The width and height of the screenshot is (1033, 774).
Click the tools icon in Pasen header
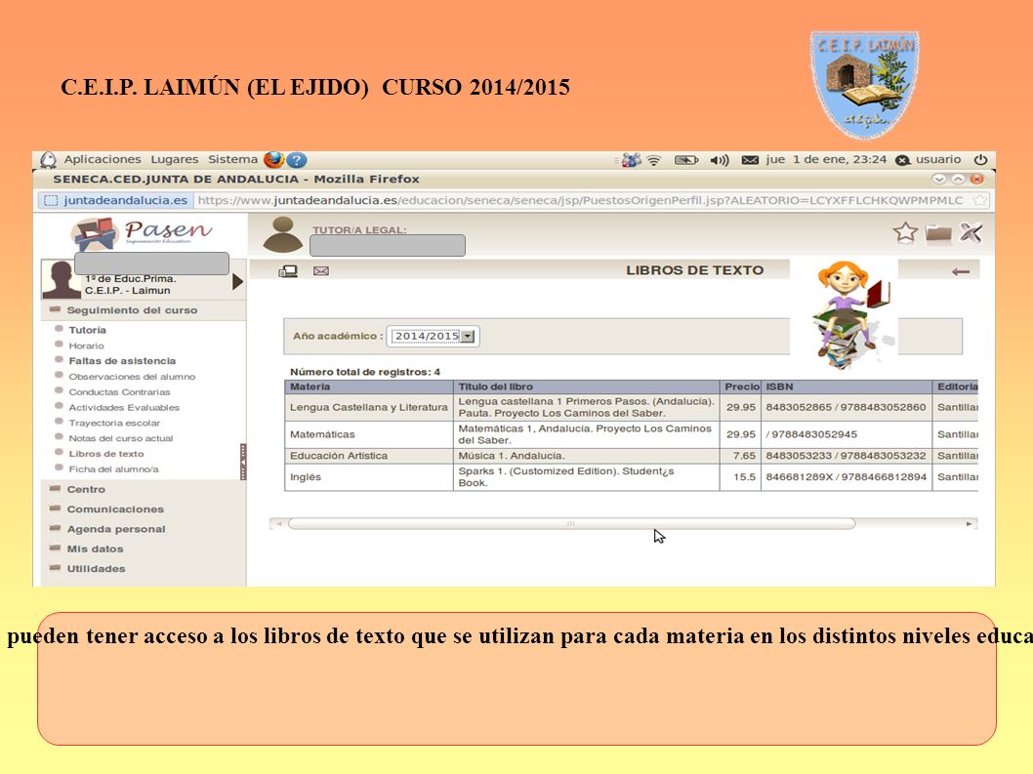click(971, 232)
